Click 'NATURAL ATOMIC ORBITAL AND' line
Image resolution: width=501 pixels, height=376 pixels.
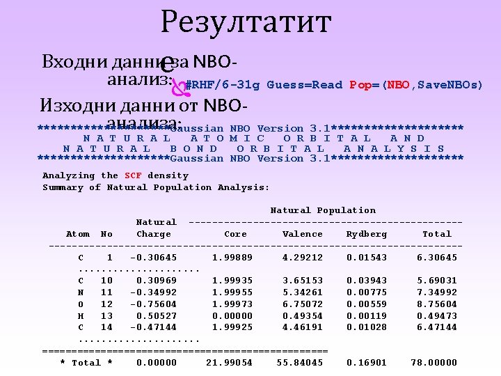[254, 139]
